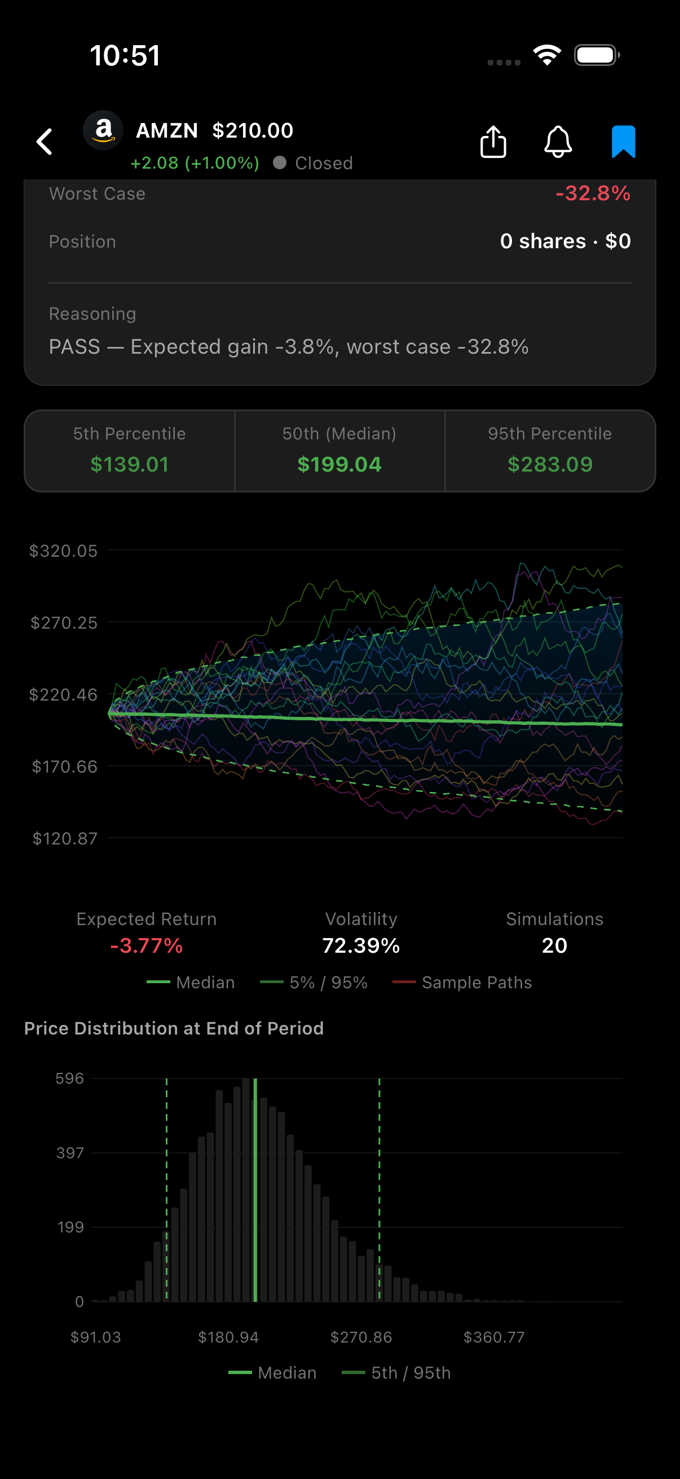Open the share sheet icon
The image size is (680, 1479).
[x=493, y=142]
